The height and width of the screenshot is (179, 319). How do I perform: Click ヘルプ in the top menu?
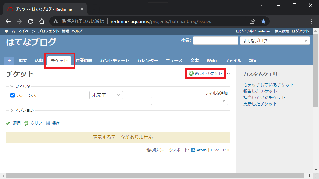pos(77,31)
